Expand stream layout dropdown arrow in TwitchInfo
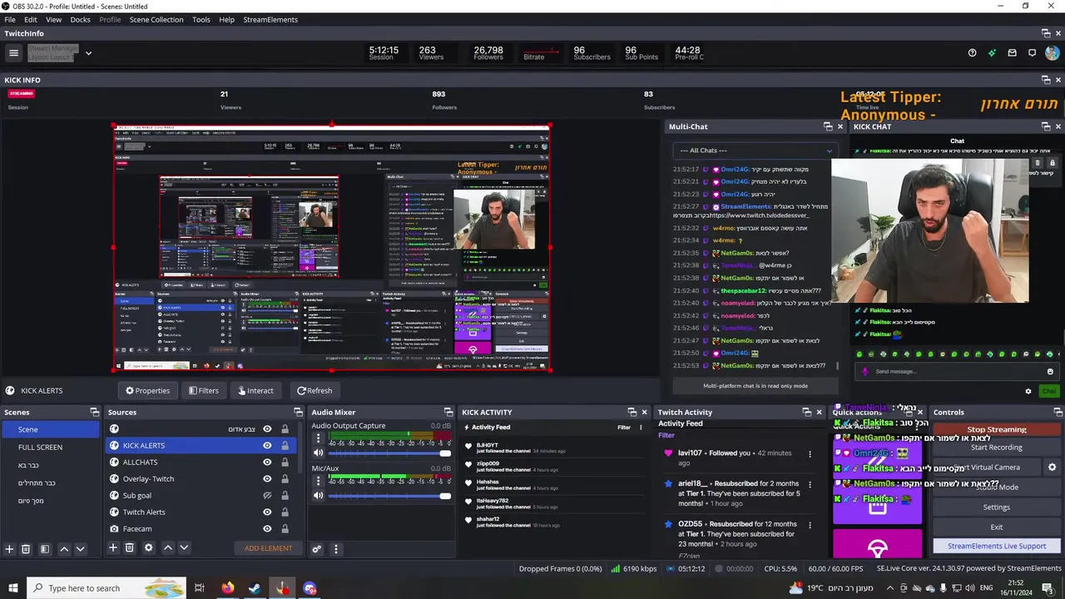This screenshot has height=599, width=1065. [x=88, y=53]
